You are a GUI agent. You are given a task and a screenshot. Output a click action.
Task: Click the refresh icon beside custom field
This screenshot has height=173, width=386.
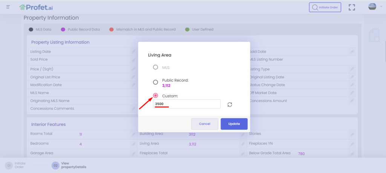click(x=230, y=104)
